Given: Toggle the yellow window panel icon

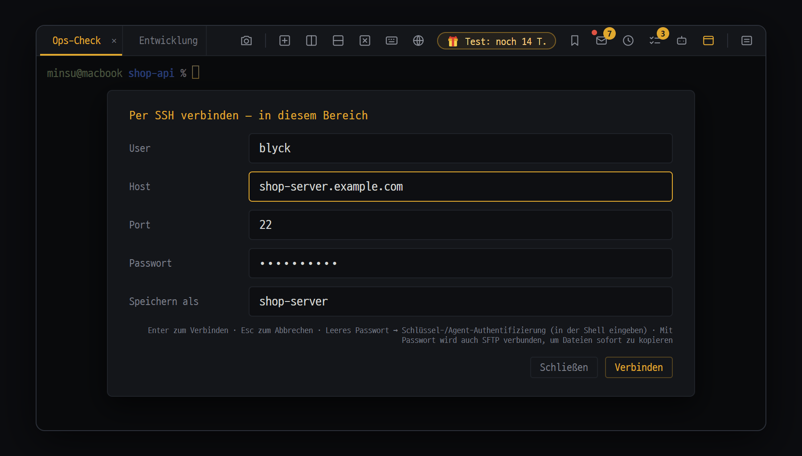Looking at the screenshot, I should point(708,41).
